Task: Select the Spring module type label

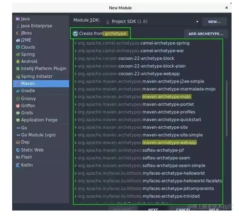Action: click(28, 54)
